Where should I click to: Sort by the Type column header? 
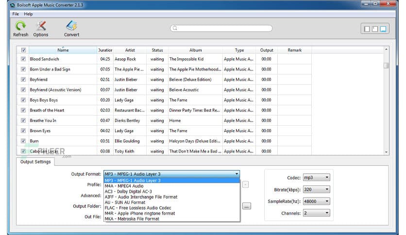(239, 50)
